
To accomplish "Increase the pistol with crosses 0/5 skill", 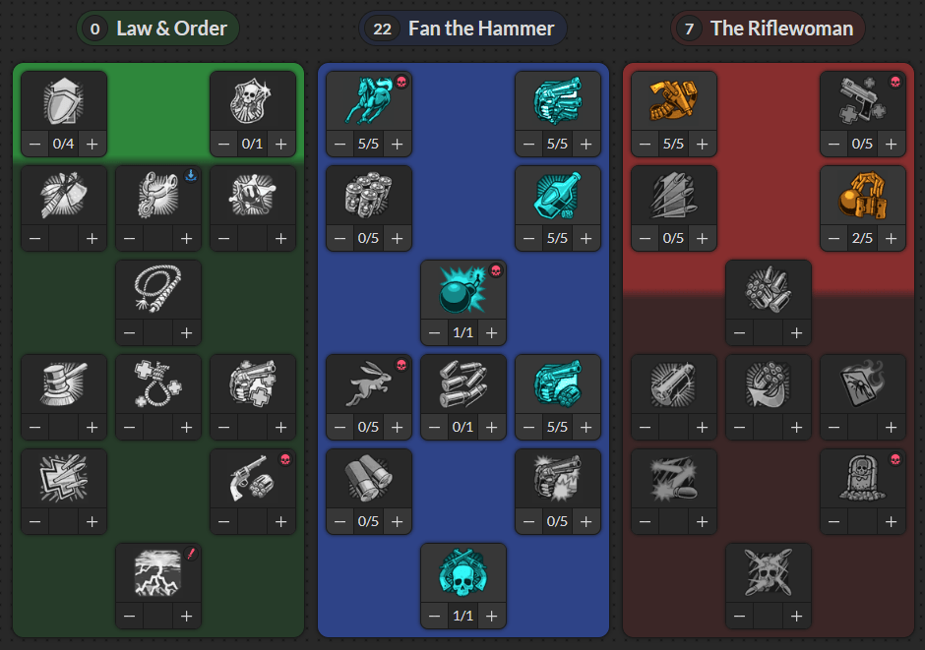I will pyautogui.click(x=891, y=144).
